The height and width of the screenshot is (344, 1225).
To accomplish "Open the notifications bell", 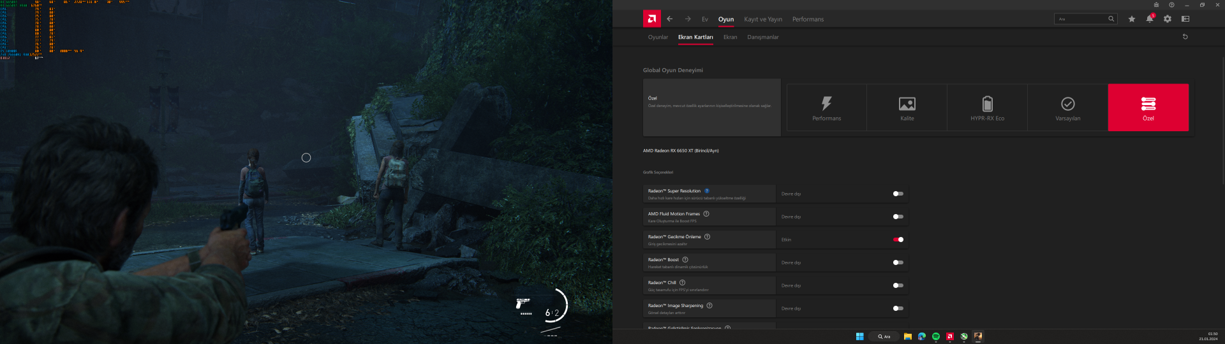I will pos(1150,18).
